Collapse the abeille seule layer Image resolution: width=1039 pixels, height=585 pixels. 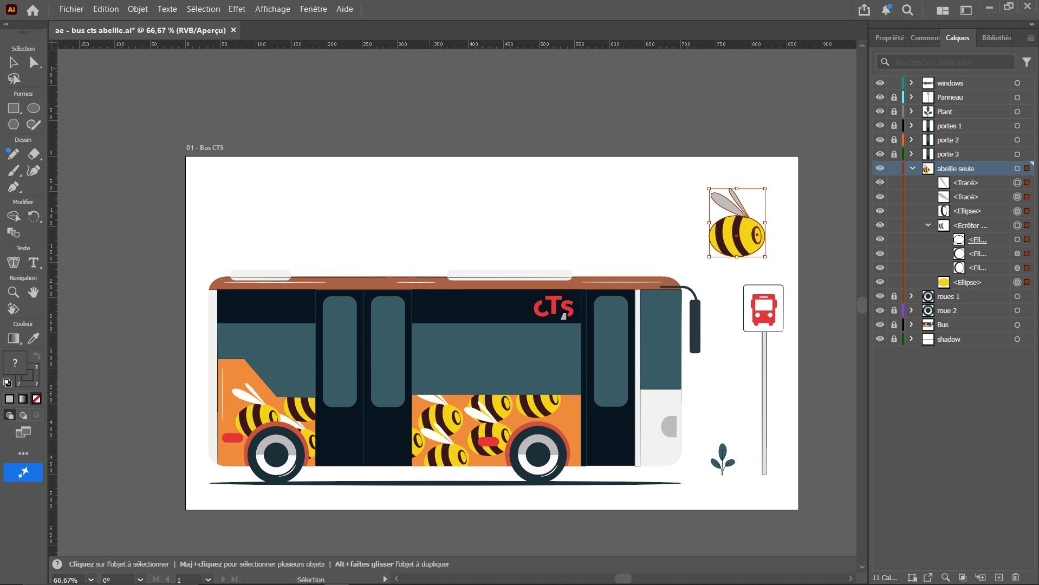(912, 168)
